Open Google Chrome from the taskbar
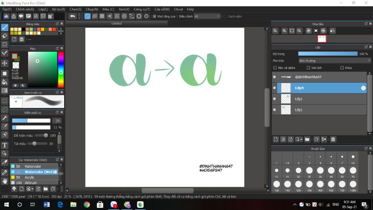The height and width of the screenshot is (210, 373). coord(87,205)
